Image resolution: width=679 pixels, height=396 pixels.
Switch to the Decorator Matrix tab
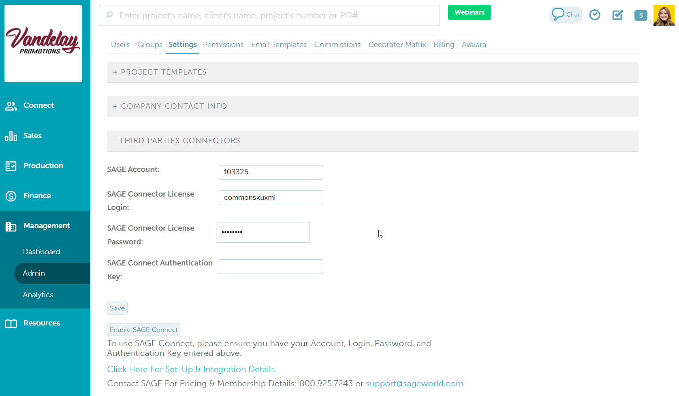(397, 45)
